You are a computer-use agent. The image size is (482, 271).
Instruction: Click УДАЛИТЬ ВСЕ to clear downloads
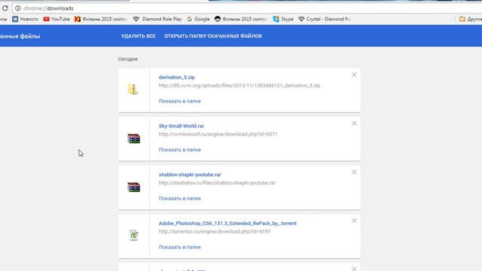[139, 36]
